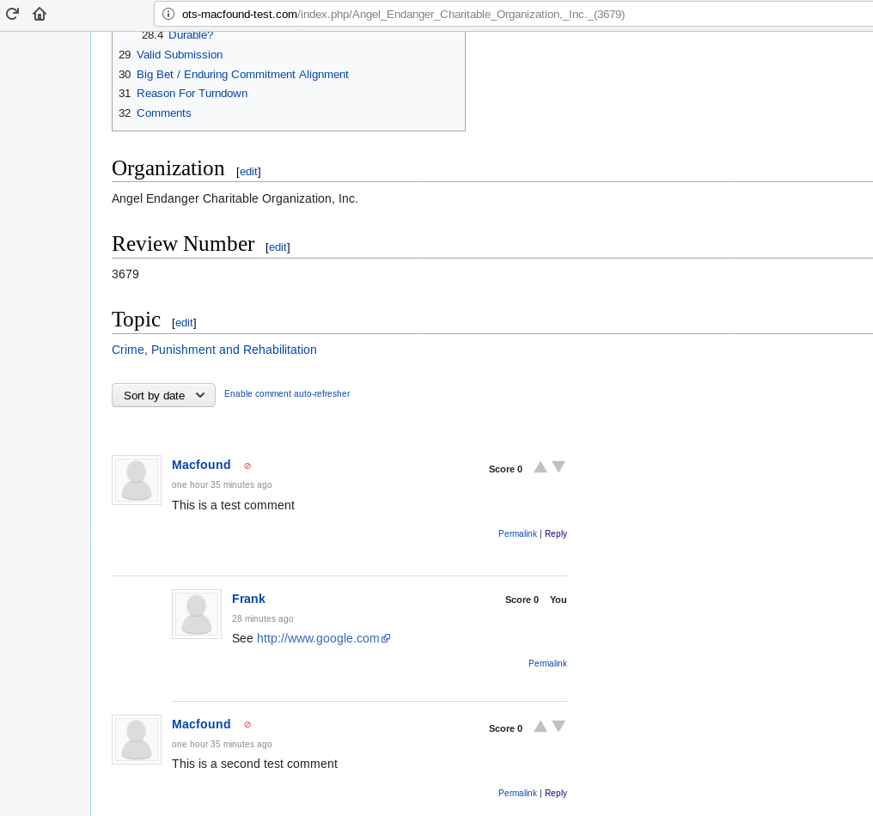This screenshot has height=816, width=873.
Task: Click block icon next to first Macfound
Action: tap(247, 466)
